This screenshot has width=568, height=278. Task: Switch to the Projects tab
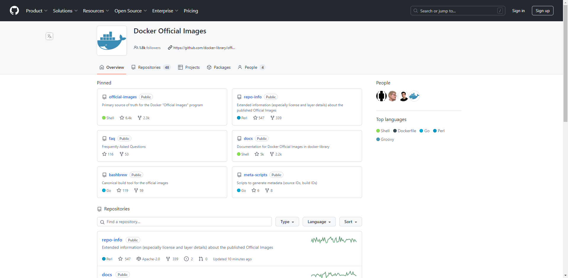tap(189, 67)
